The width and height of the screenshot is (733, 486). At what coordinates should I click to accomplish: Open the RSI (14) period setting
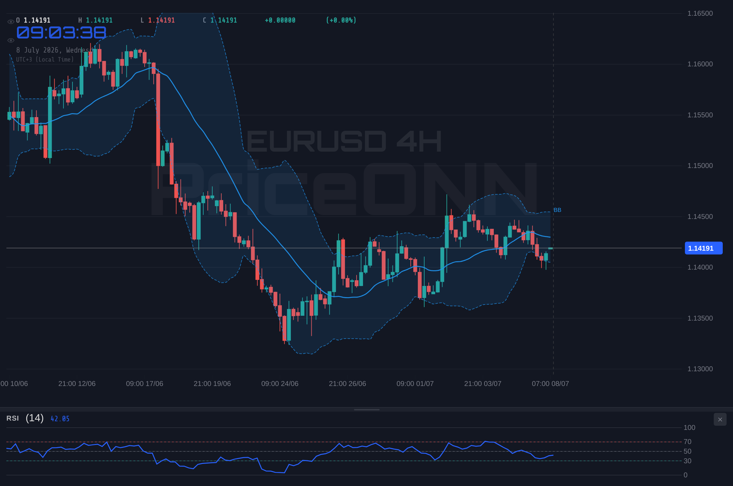tap(35, 418)
